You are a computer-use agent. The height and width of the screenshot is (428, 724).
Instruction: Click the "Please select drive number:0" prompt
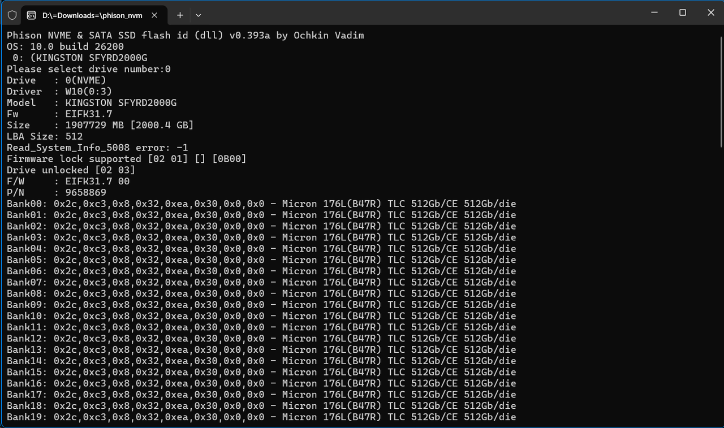[89, 69]
